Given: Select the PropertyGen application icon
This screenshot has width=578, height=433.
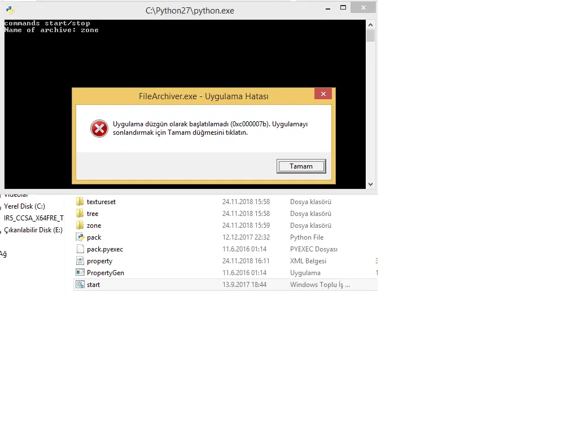Looking at the screenshot, I should pyautogui.click(x=80, y=273).
